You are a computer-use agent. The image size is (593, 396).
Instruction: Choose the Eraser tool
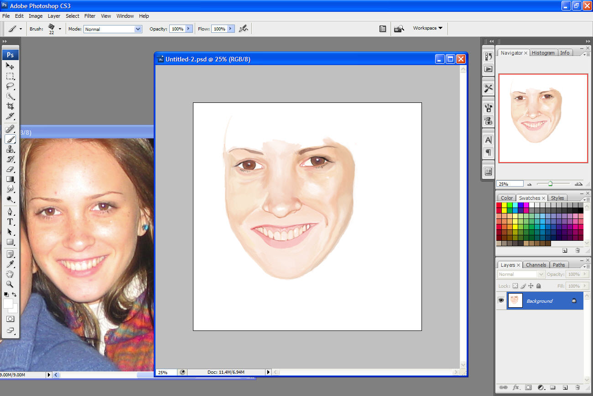pyautogui.click(x=10, y=169)
